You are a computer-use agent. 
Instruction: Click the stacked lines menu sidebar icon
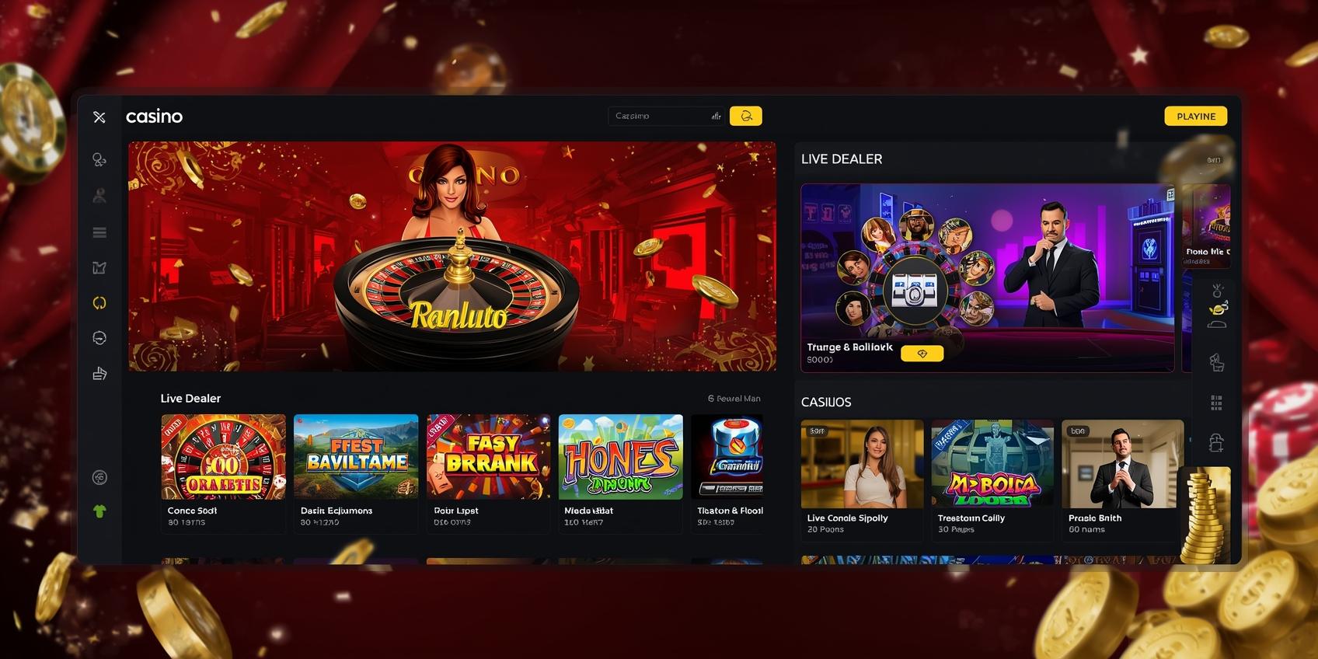click(x=99, y=232)
